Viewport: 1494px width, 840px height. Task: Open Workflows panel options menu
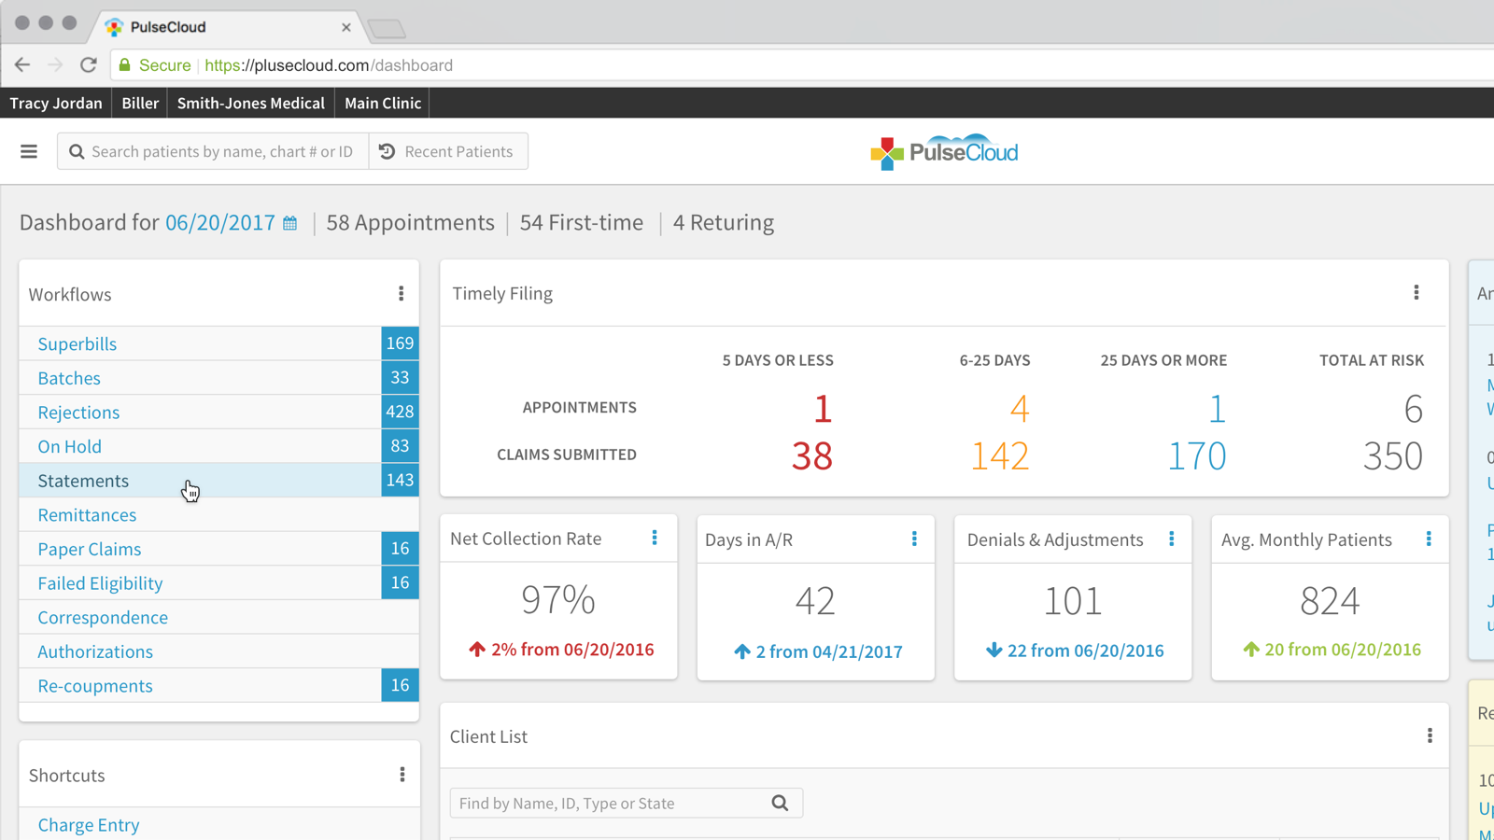pos(402,294)
